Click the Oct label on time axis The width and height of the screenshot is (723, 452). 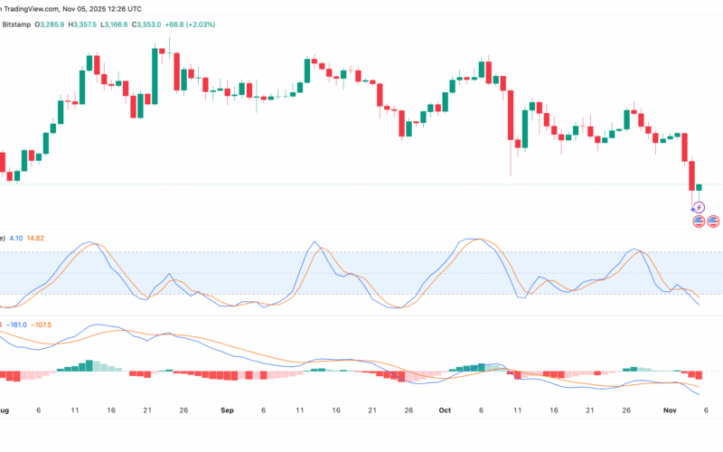point(444,409)
